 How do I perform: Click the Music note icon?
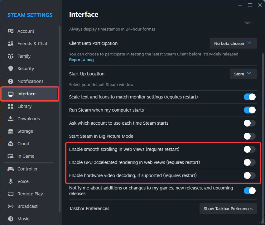(11, 219)
